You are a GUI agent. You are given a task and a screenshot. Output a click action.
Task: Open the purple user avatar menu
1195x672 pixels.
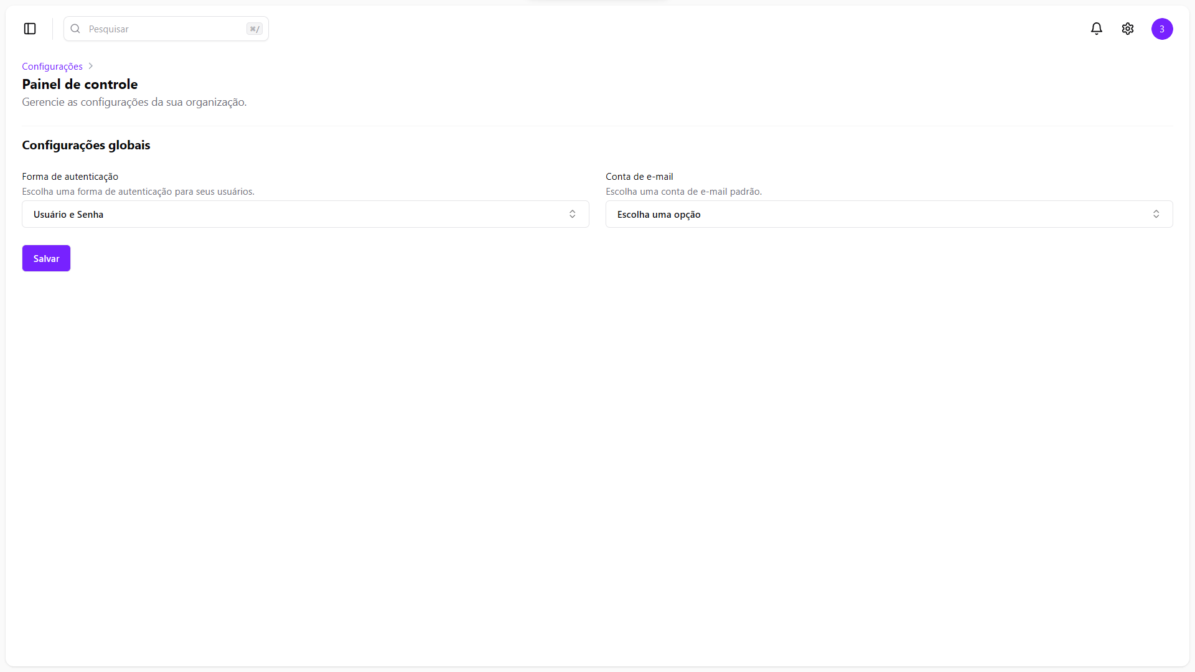pyautogui.click(x=1161, y=29)
